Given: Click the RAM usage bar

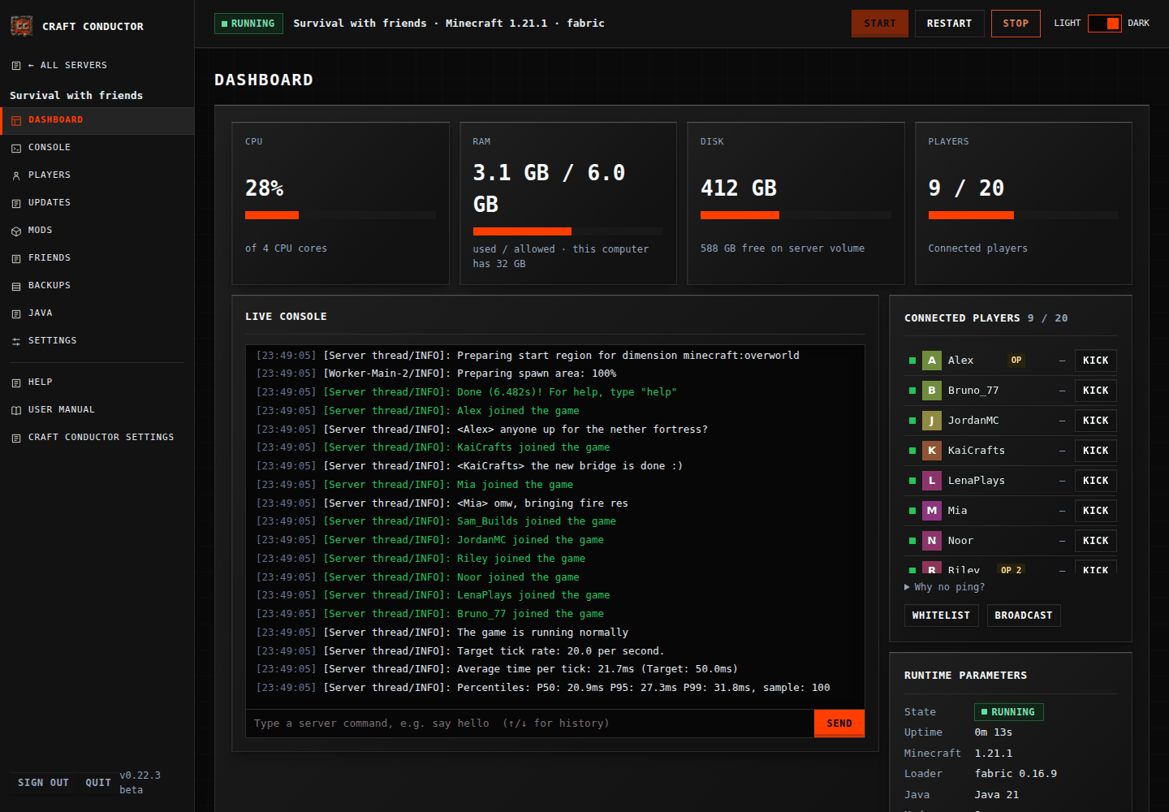Looking at the screenshot, I should 568,231.
